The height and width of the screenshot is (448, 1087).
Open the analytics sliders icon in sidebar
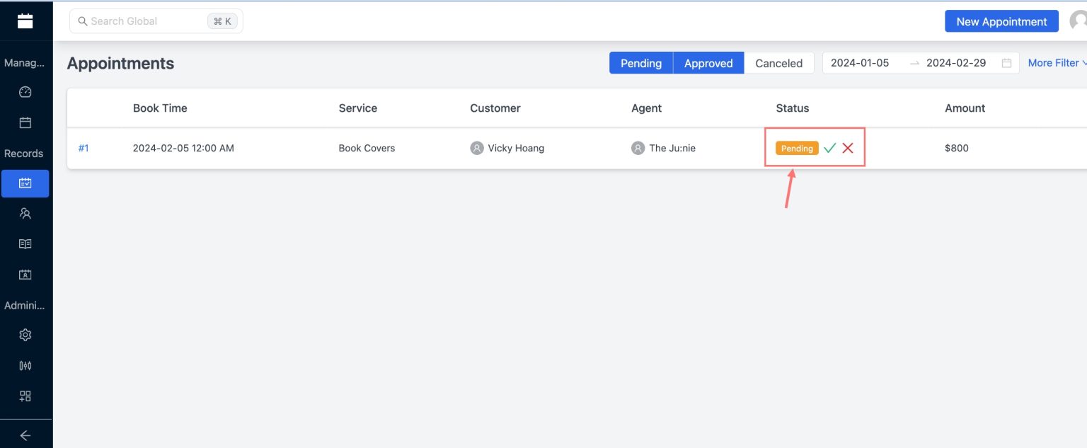coord(25,365)
